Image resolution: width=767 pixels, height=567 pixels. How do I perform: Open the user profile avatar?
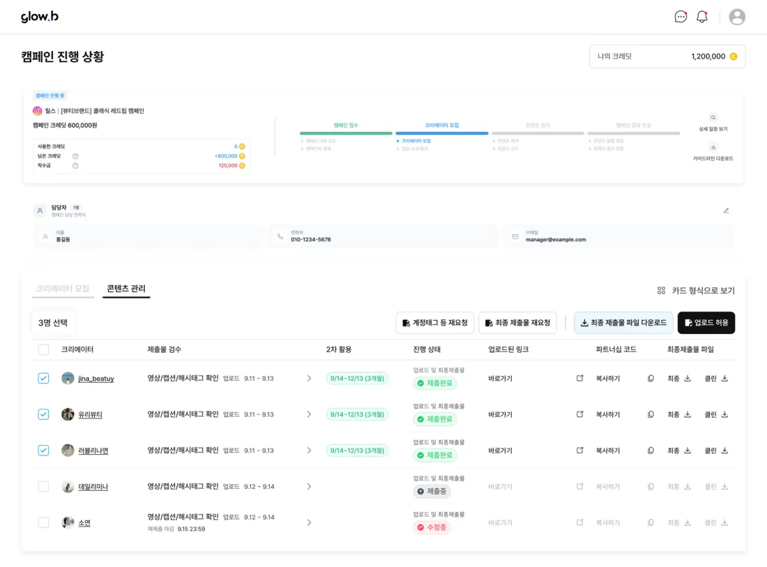[737, 17]
